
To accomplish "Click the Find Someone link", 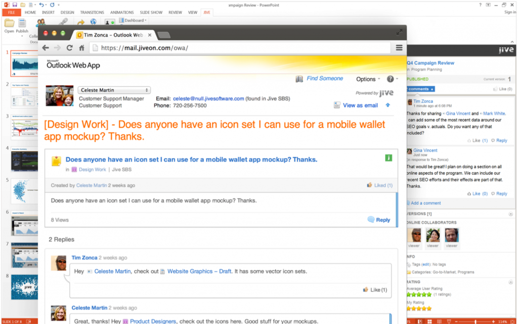I will coord(324,79).
